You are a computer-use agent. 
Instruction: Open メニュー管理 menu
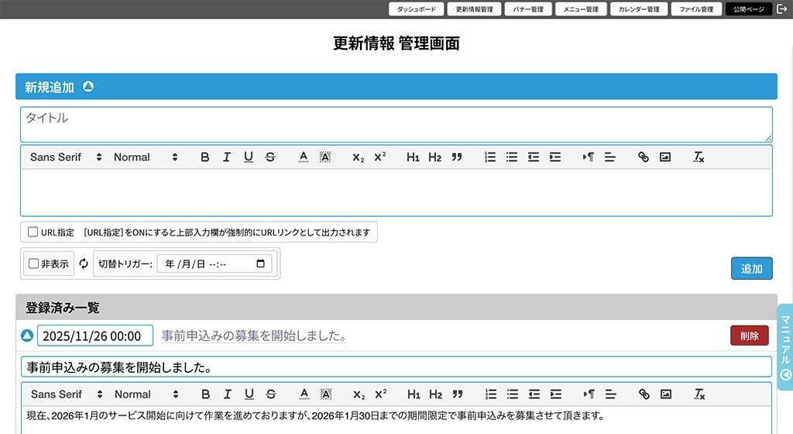(x=581, y=9)
